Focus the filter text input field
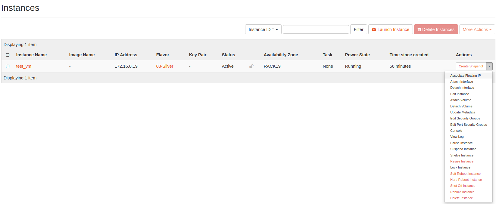Screen dimensions: 496x204 point(316,29)
